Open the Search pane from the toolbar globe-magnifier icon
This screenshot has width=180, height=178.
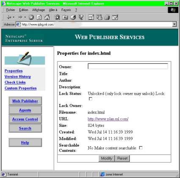57,17
